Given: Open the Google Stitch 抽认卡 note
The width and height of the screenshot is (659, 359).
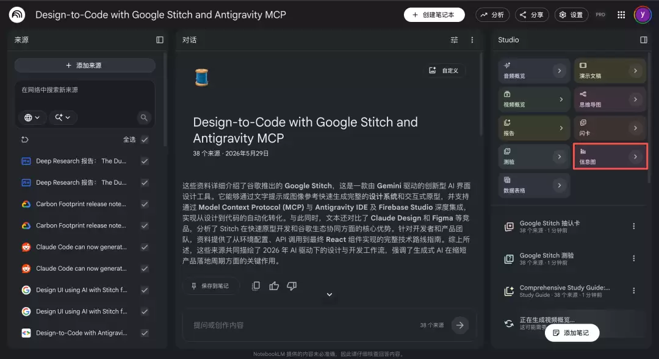Looking at the screenshot, I should pyautogui.click(x=563, y=226).
